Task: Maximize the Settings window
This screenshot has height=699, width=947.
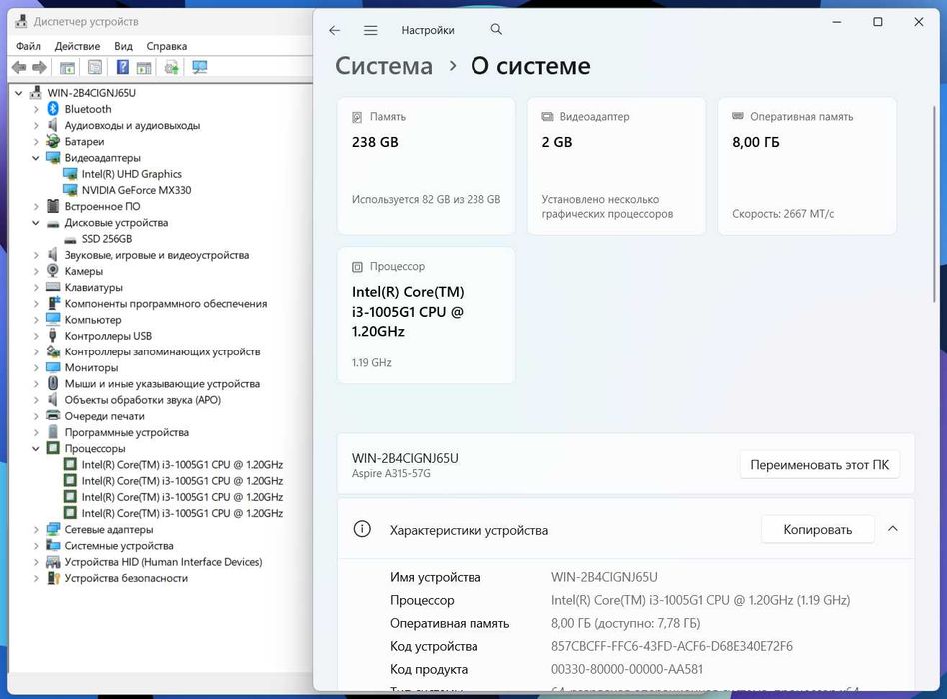Action: coord(877,22)
